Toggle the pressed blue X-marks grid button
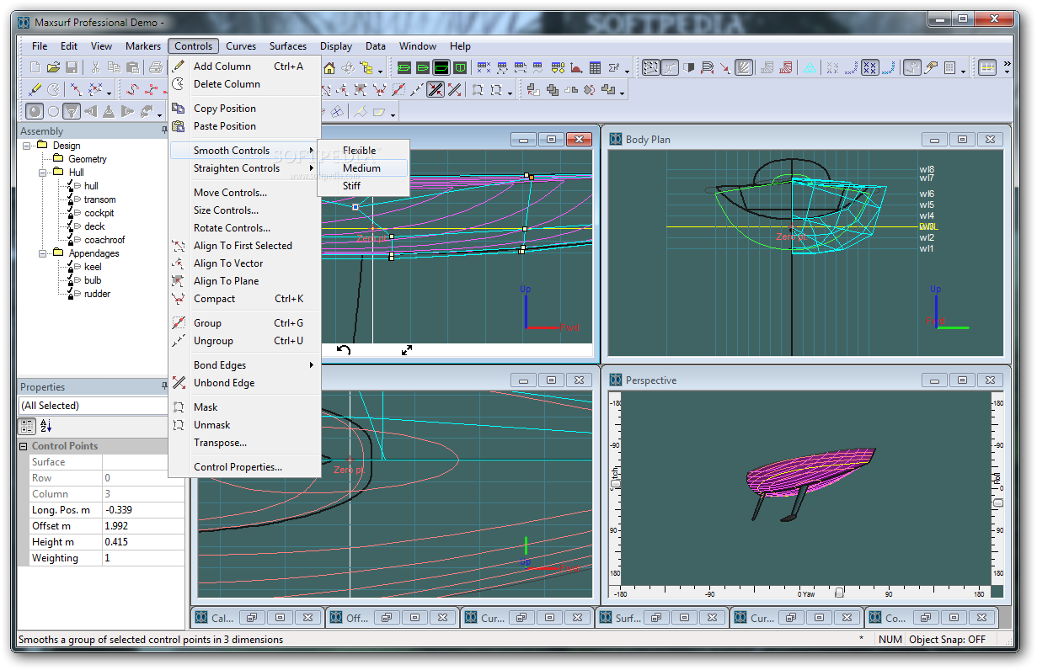1037x670 pixels. 870,68
